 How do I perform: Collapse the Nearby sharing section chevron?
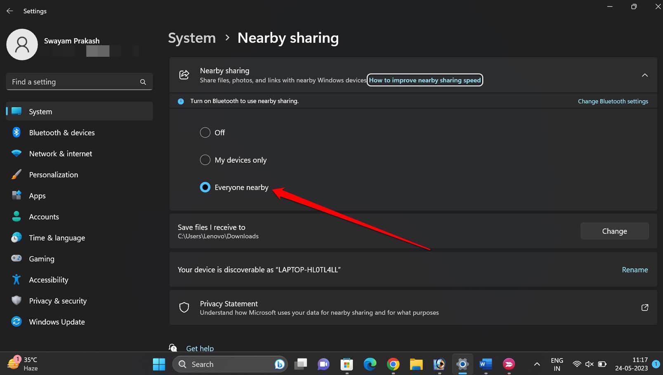[x=645, y=75]
